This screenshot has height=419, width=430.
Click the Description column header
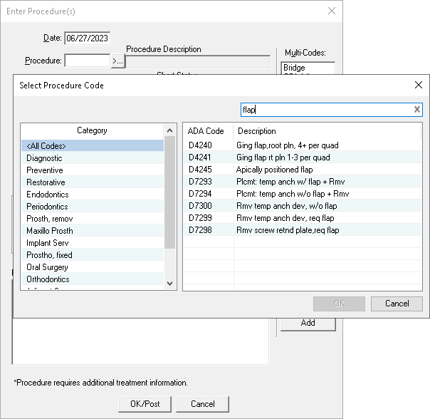coord(327,131)
